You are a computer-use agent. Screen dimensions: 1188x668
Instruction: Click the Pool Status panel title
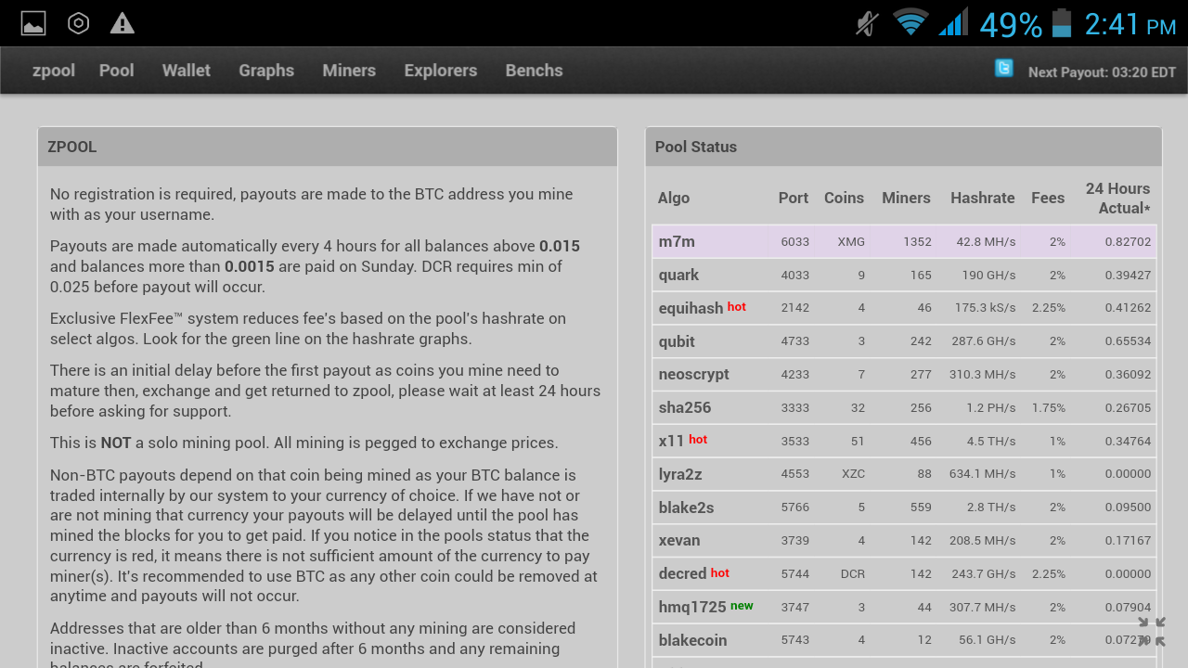tap(696, 147)
